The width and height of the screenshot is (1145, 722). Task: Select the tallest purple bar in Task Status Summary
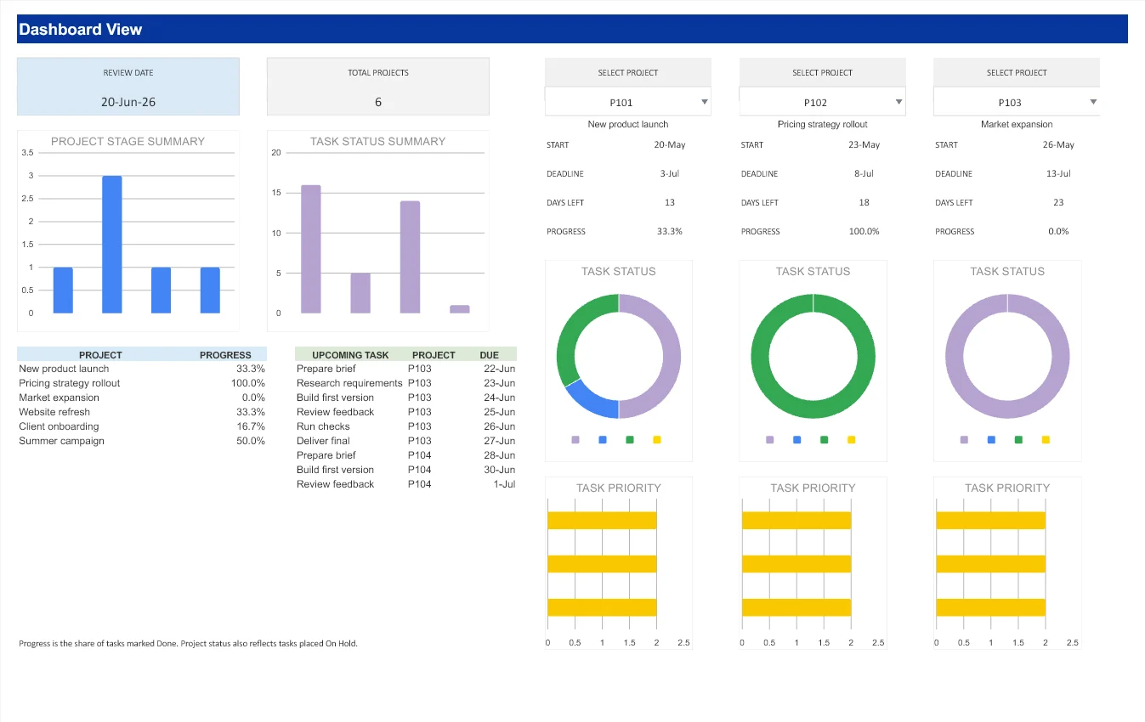pyautogui.click(x=311, y=249)
